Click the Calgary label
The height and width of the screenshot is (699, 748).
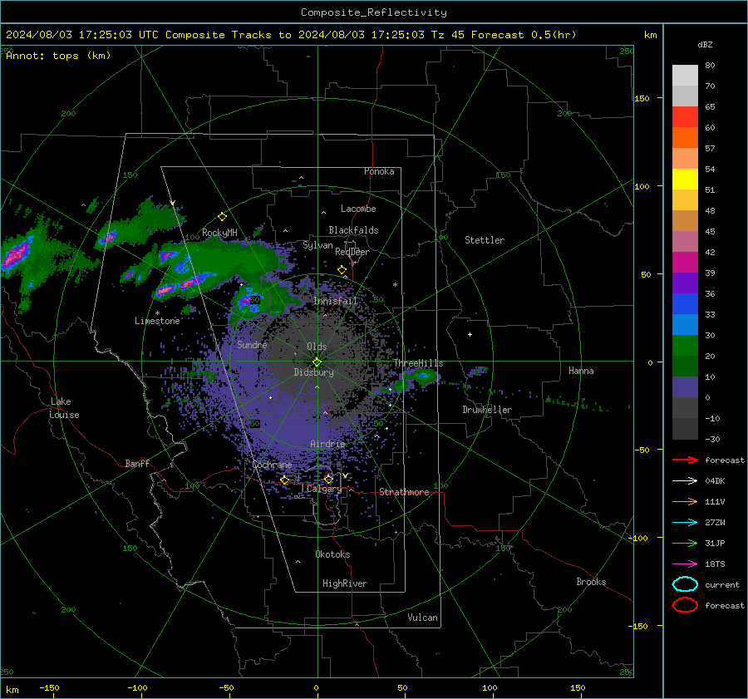pyautogui.click(x=324, y=489)
